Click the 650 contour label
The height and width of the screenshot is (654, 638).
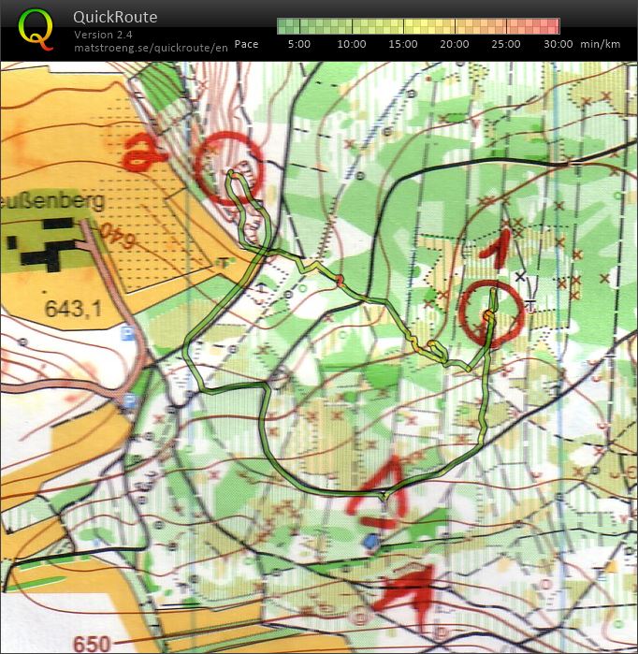(91, 644)
